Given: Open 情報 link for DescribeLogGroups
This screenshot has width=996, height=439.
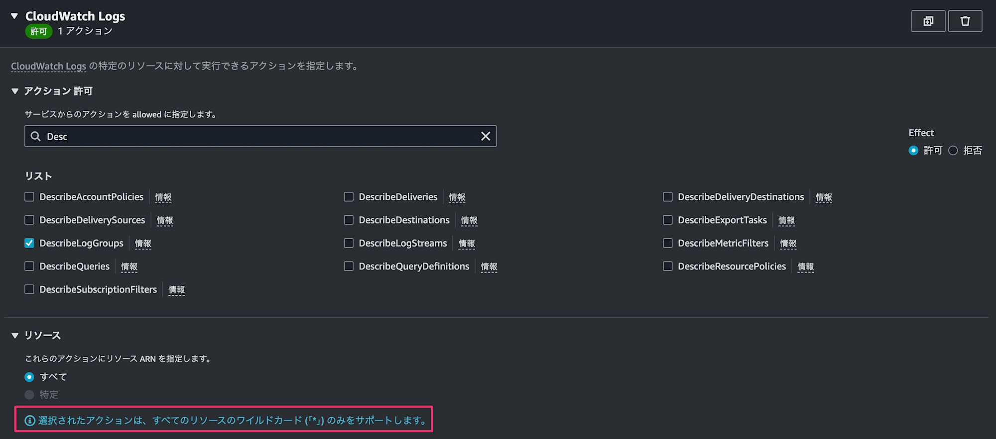Looking at the screenshot, I should [143, 244].
